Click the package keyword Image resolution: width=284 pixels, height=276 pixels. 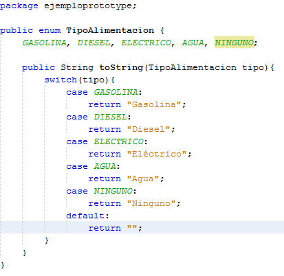19,6
